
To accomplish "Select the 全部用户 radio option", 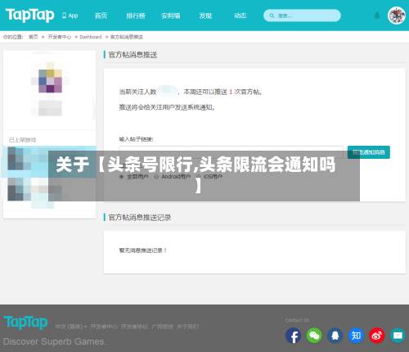I will [122, 177].
